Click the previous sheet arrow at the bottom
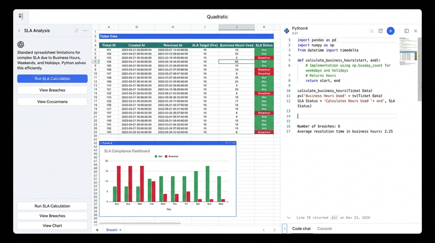435x243 pixels. pos(263,230)
